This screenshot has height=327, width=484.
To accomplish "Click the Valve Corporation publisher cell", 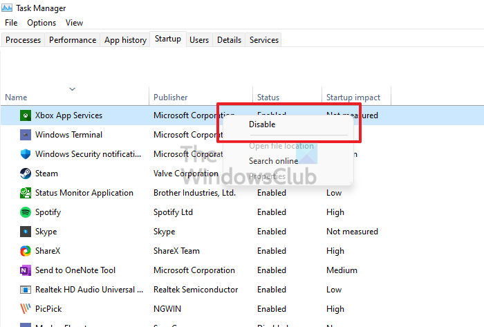I will pyautogui.click(x=185, y=174).
